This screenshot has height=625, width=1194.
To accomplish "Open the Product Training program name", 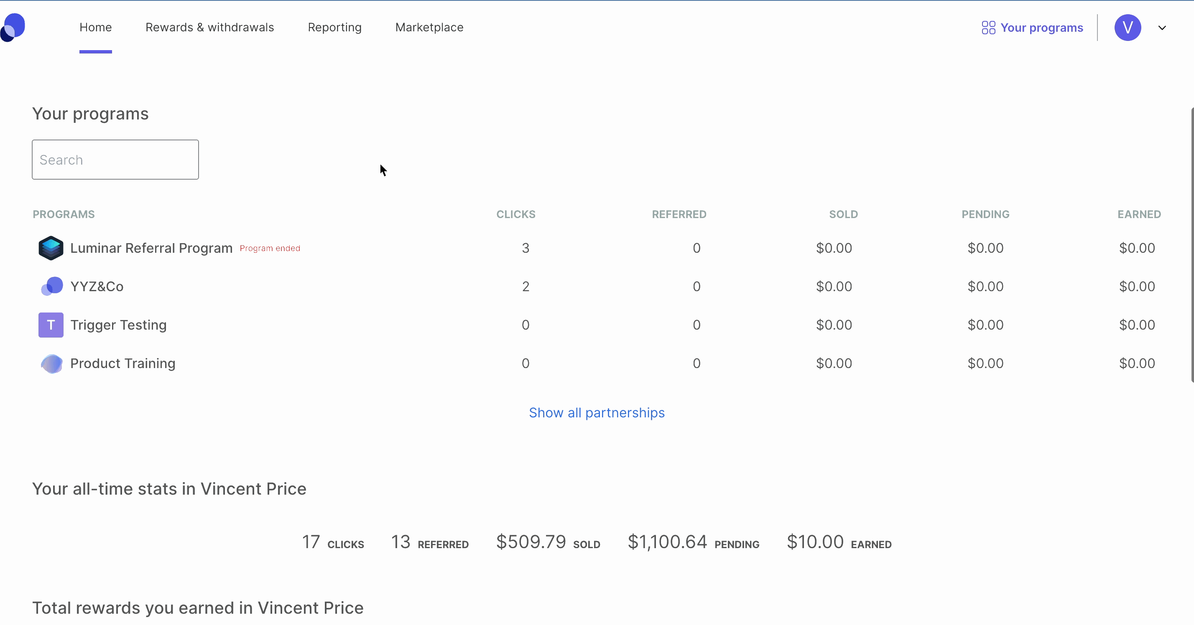I will click(123, 364).
